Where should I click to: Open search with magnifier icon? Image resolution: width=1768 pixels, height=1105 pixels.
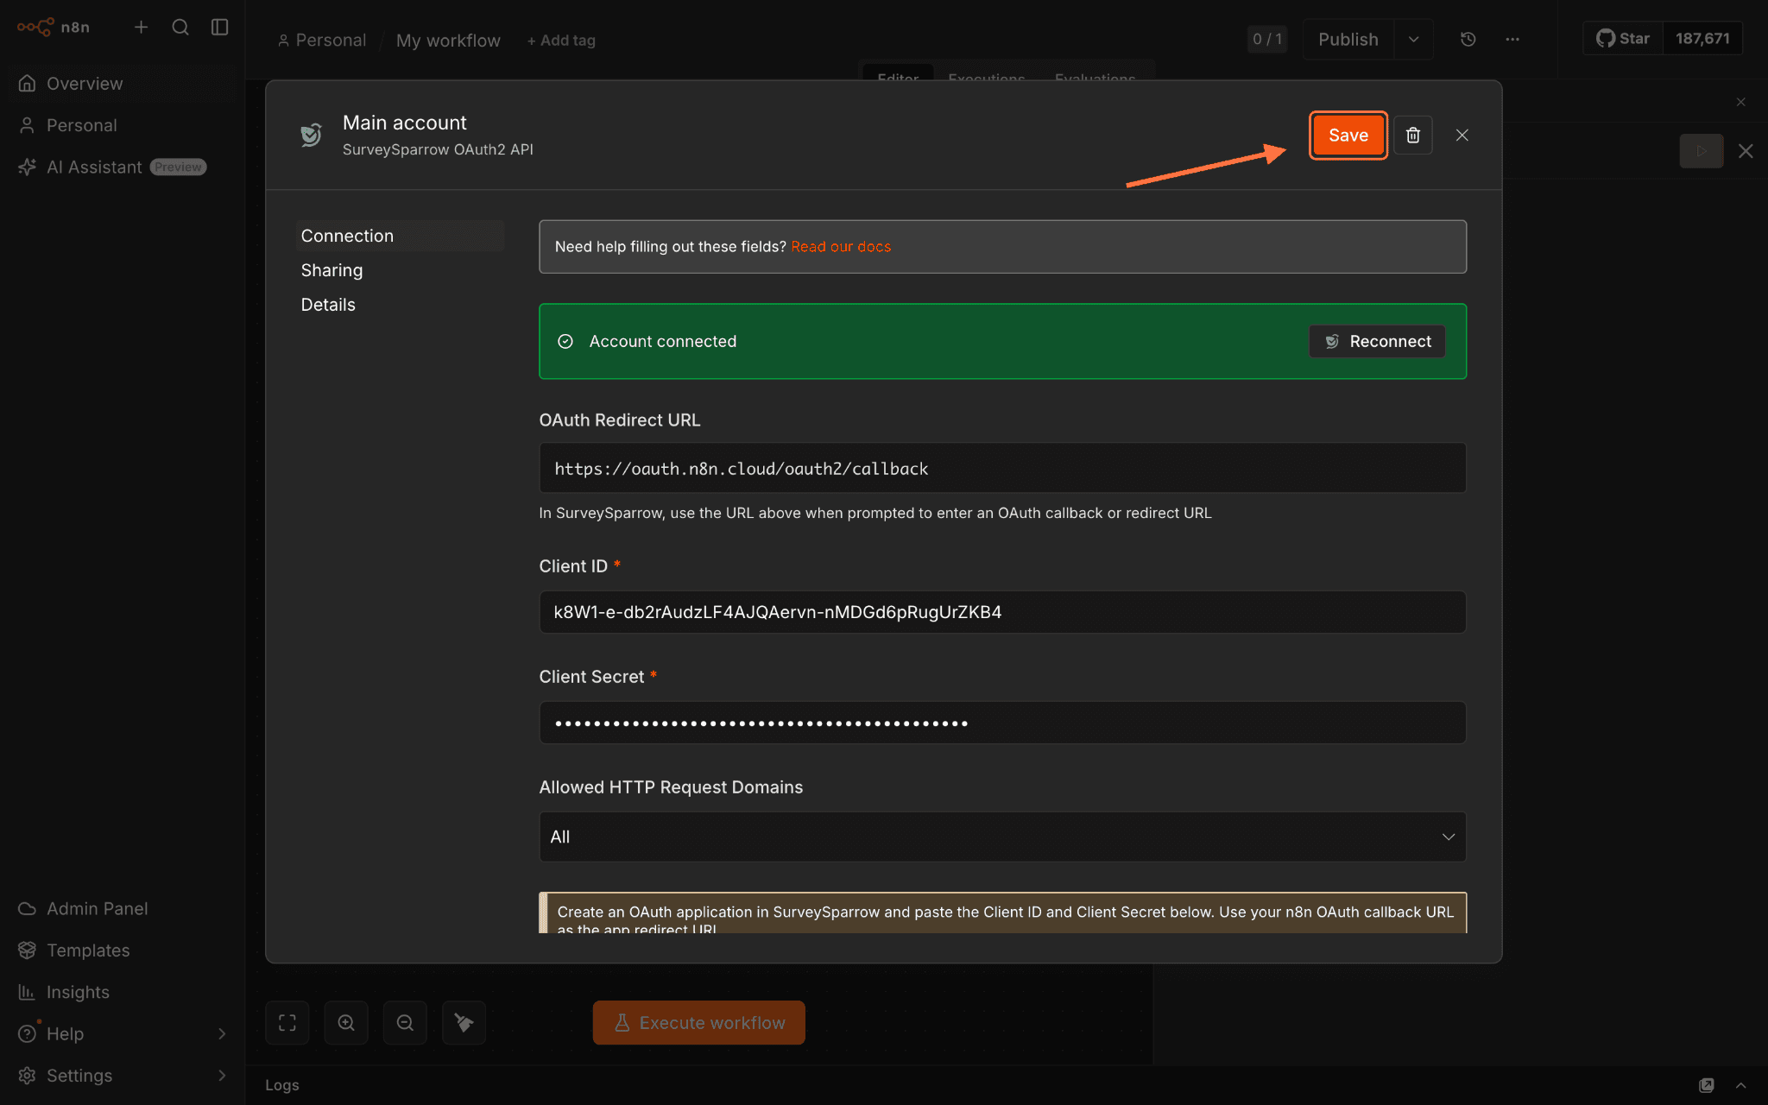[x=180, y=27]
